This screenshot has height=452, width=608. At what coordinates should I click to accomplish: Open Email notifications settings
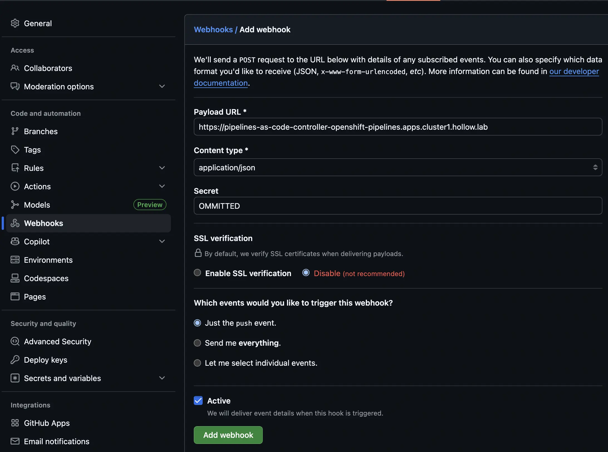[89, 441]
